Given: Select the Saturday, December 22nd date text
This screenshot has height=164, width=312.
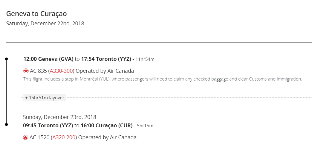Looking at the screenshot, I should (45, 24).
